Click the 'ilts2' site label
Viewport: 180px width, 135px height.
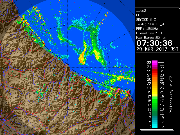click(141, 11)
